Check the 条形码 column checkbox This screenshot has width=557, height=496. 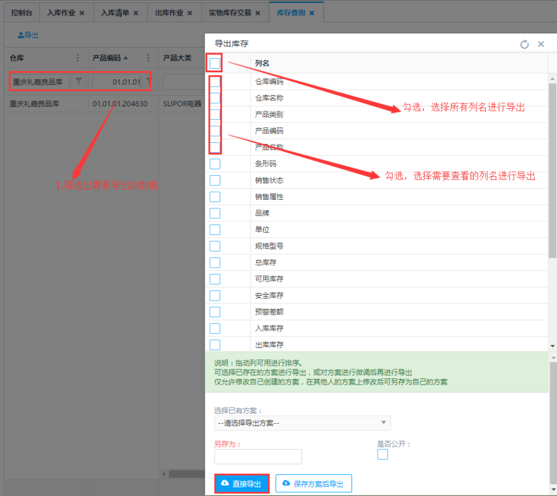[x=215, y=164]
